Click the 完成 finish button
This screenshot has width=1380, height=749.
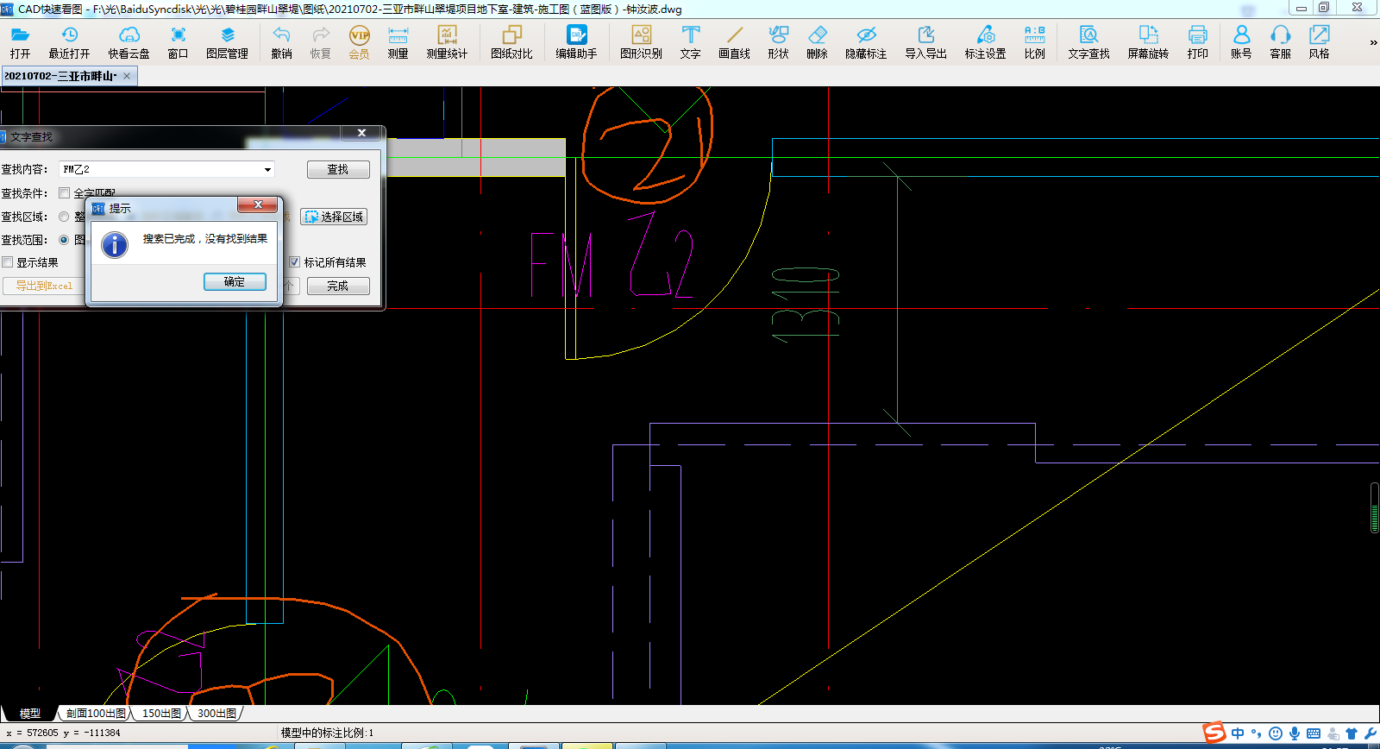338,286
